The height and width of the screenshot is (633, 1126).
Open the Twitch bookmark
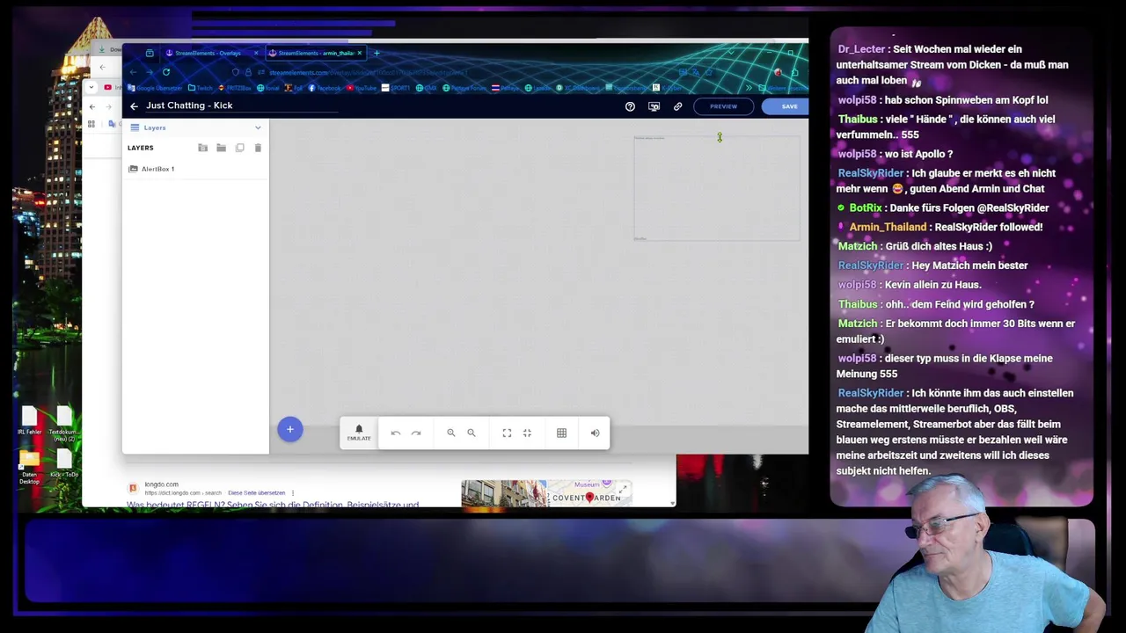(x=200, y=88)
